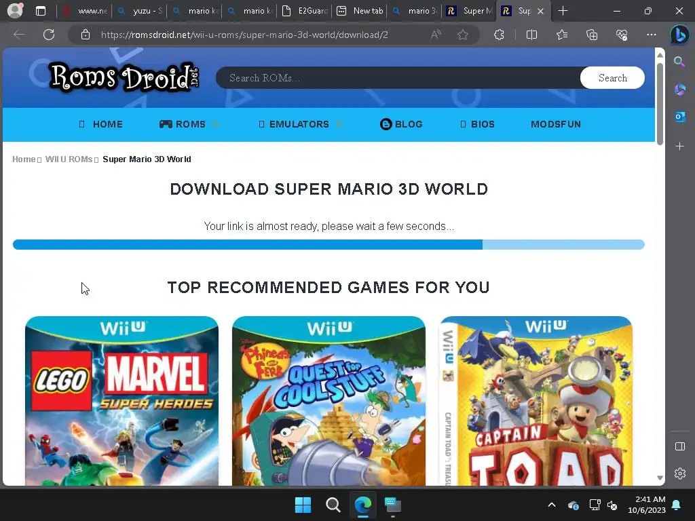The width and height of the screenshot is (695, 521).
Task: Open Phineas and Ferb game cover
Action: click(328, 401)
